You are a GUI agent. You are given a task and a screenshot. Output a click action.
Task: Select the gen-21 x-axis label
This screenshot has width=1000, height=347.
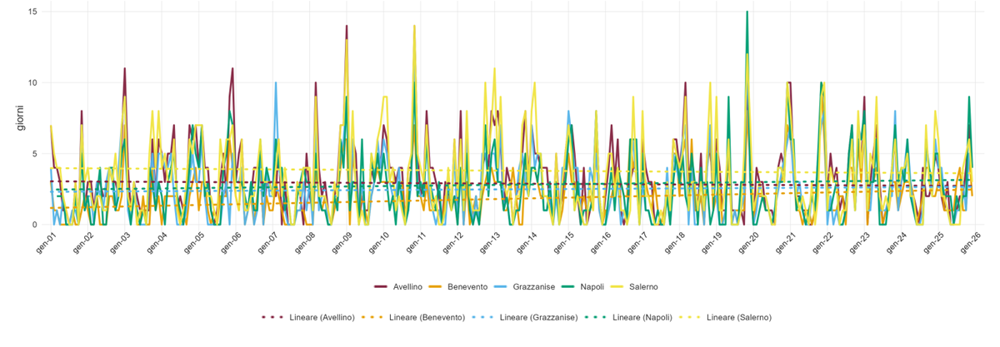point(787,242)
